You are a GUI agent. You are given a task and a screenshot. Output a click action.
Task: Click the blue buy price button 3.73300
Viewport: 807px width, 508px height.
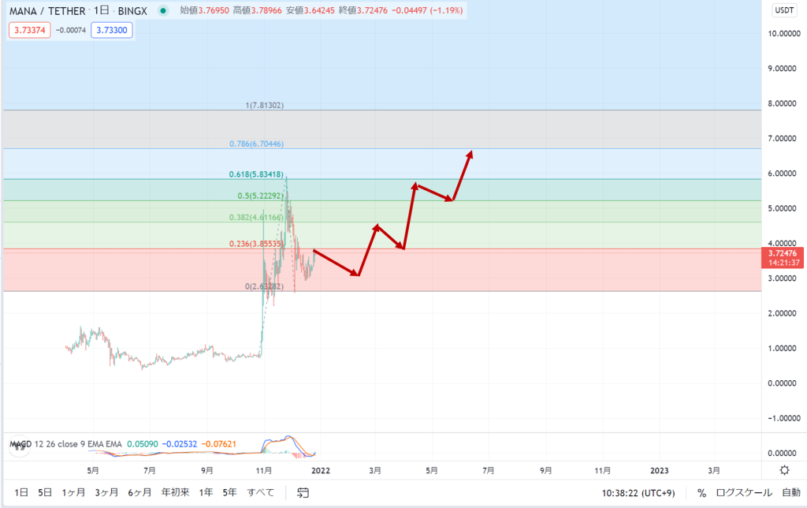click(x=110, y=30)
